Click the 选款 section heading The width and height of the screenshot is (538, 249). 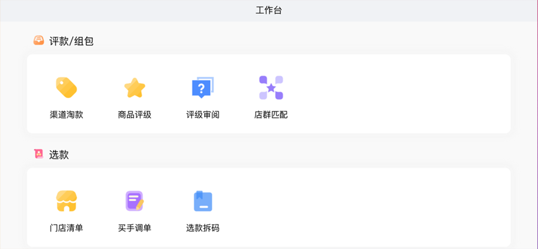click(59, 155)
